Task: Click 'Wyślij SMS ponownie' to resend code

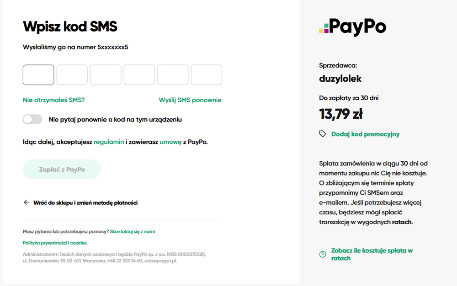Action: [190, 100]
